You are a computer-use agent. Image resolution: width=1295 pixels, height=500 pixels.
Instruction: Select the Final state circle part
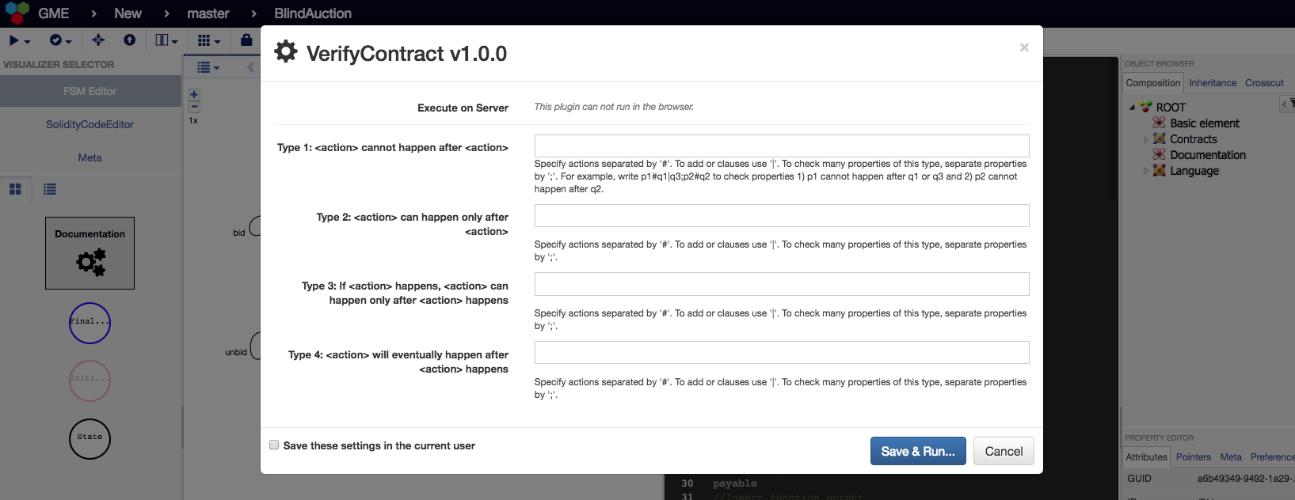point(90,323)
